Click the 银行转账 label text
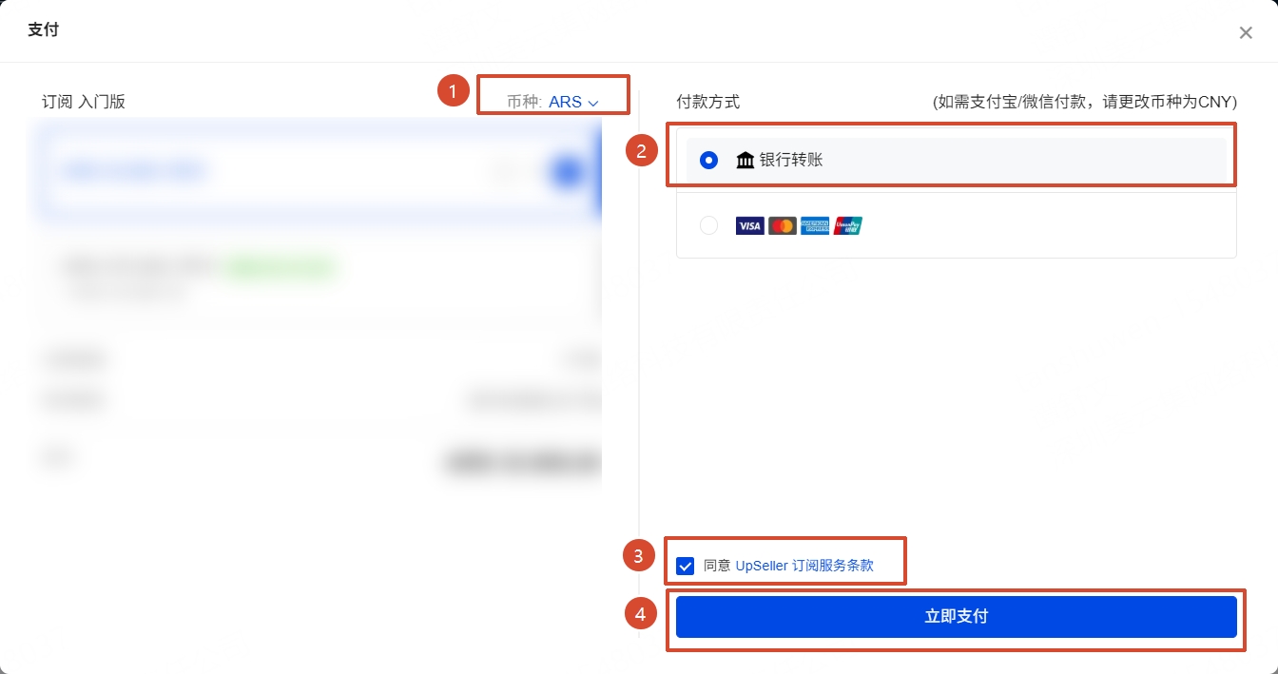Viewport: 1278px width, 674px height. 791,160
